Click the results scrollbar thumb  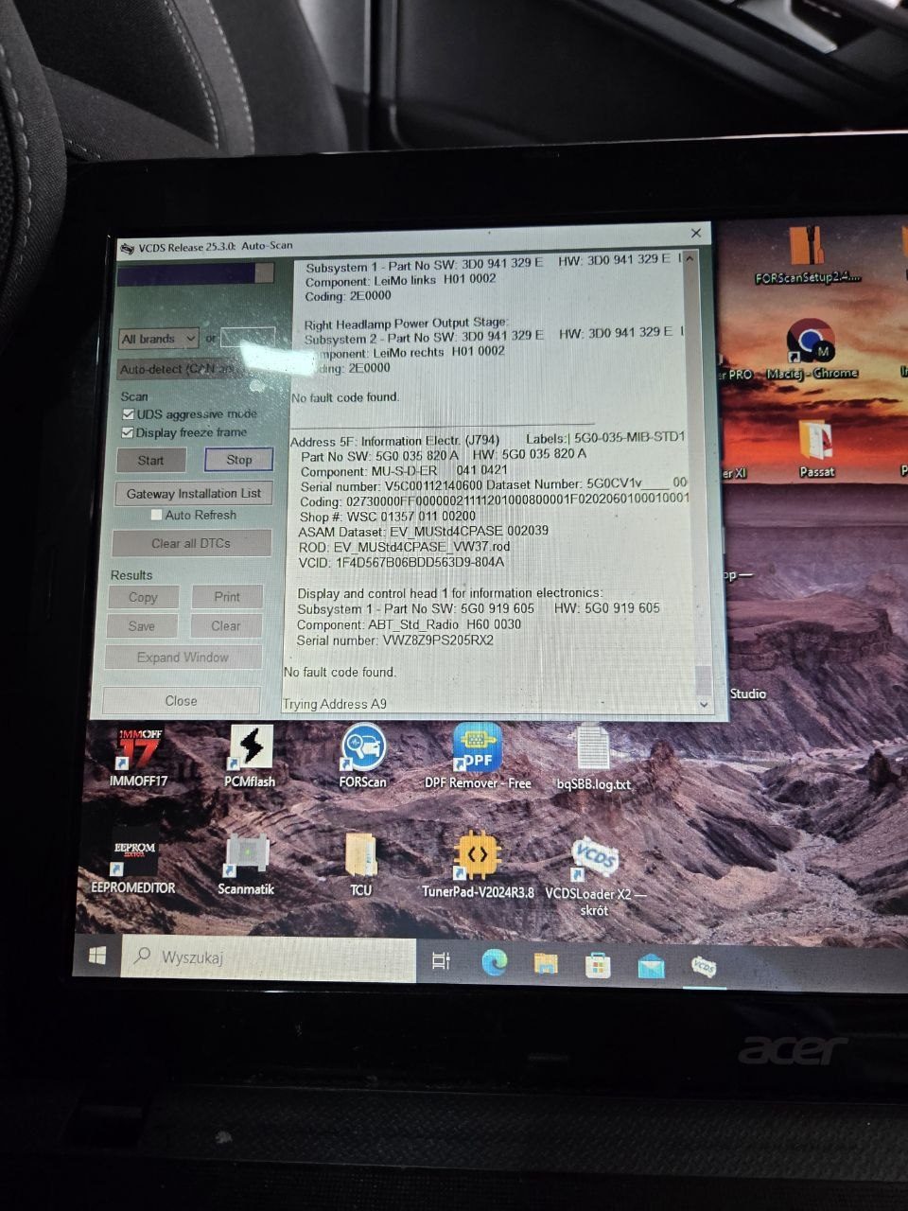tap(703, 678)
